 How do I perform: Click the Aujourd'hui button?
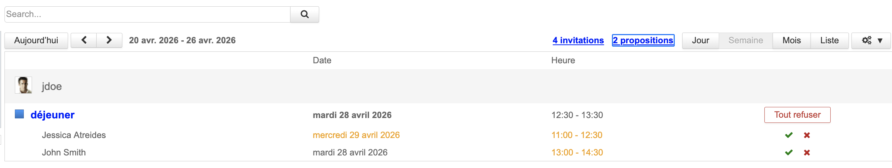point(36,41)
